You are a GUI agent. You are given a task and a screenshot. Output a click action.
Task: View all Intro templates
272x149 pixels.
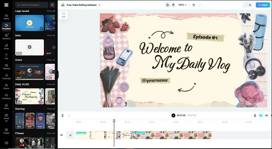click(51, 36)
